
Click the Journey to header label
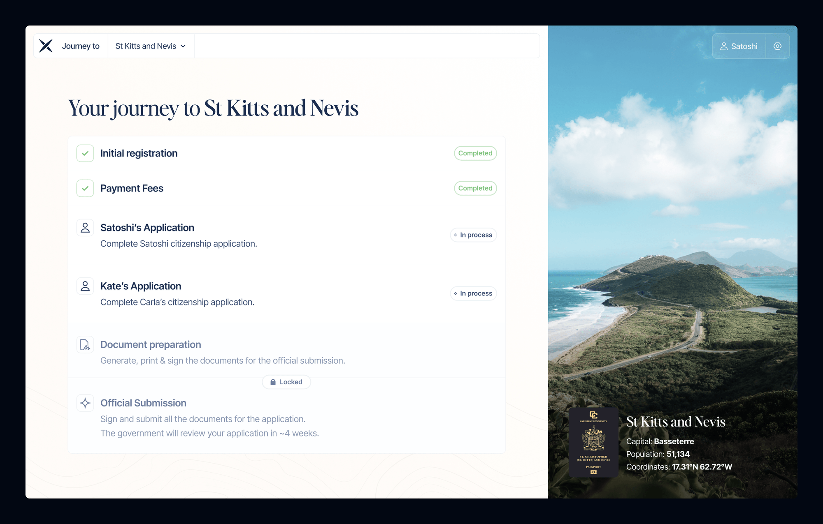(81, 46)
